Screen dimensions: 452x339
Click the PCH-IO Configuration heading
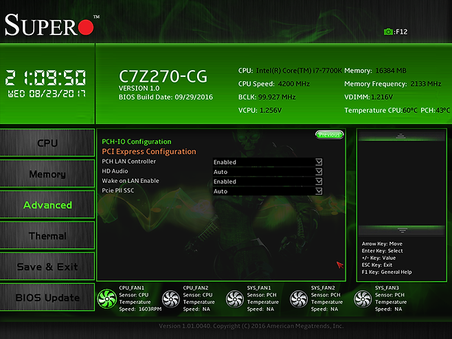(137, 142)
